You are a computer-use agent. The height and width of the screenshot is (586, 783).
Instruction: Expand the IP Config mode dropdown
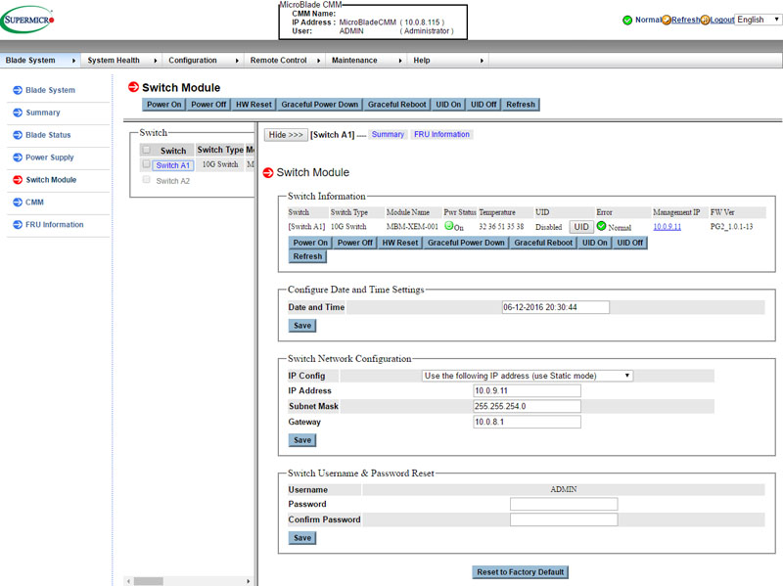(528, 375)
